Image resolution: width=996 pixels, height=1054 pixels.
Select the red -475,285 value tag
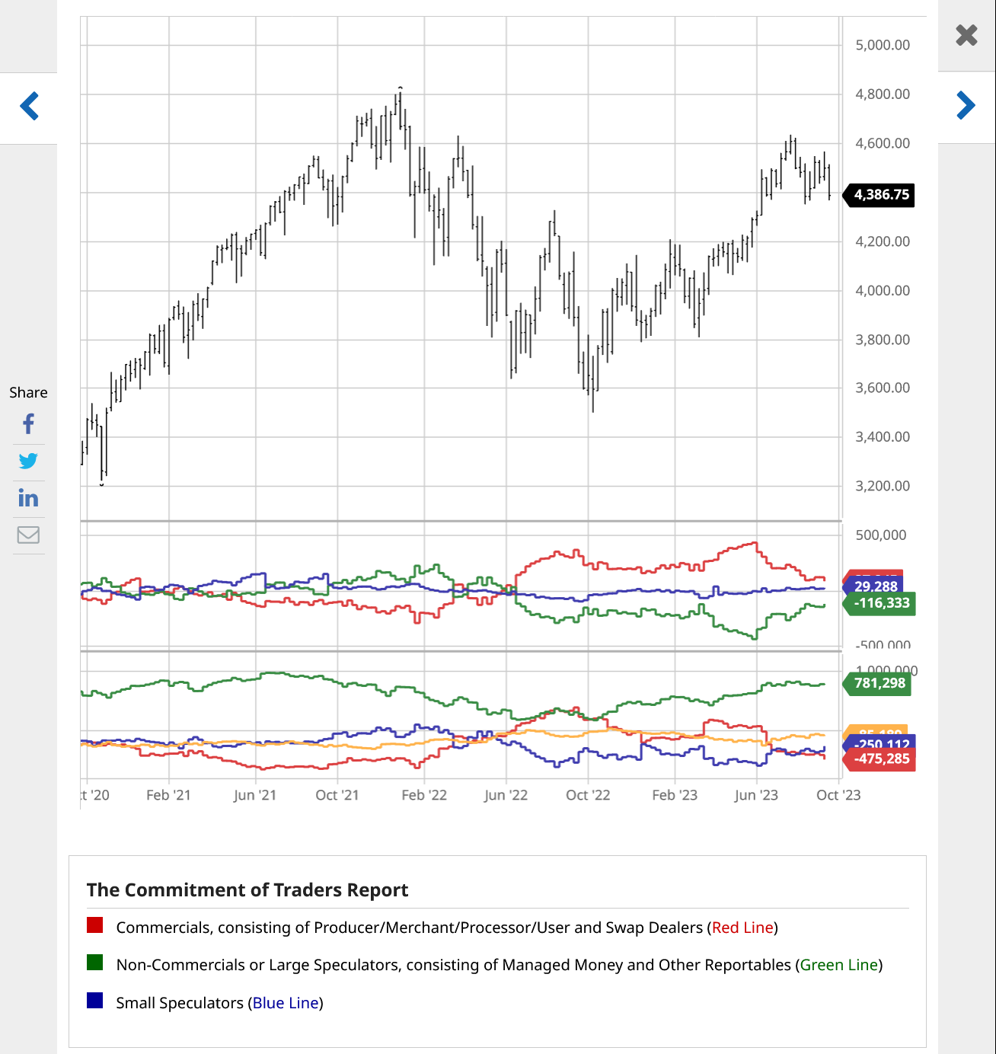click(x=881, y=759)
